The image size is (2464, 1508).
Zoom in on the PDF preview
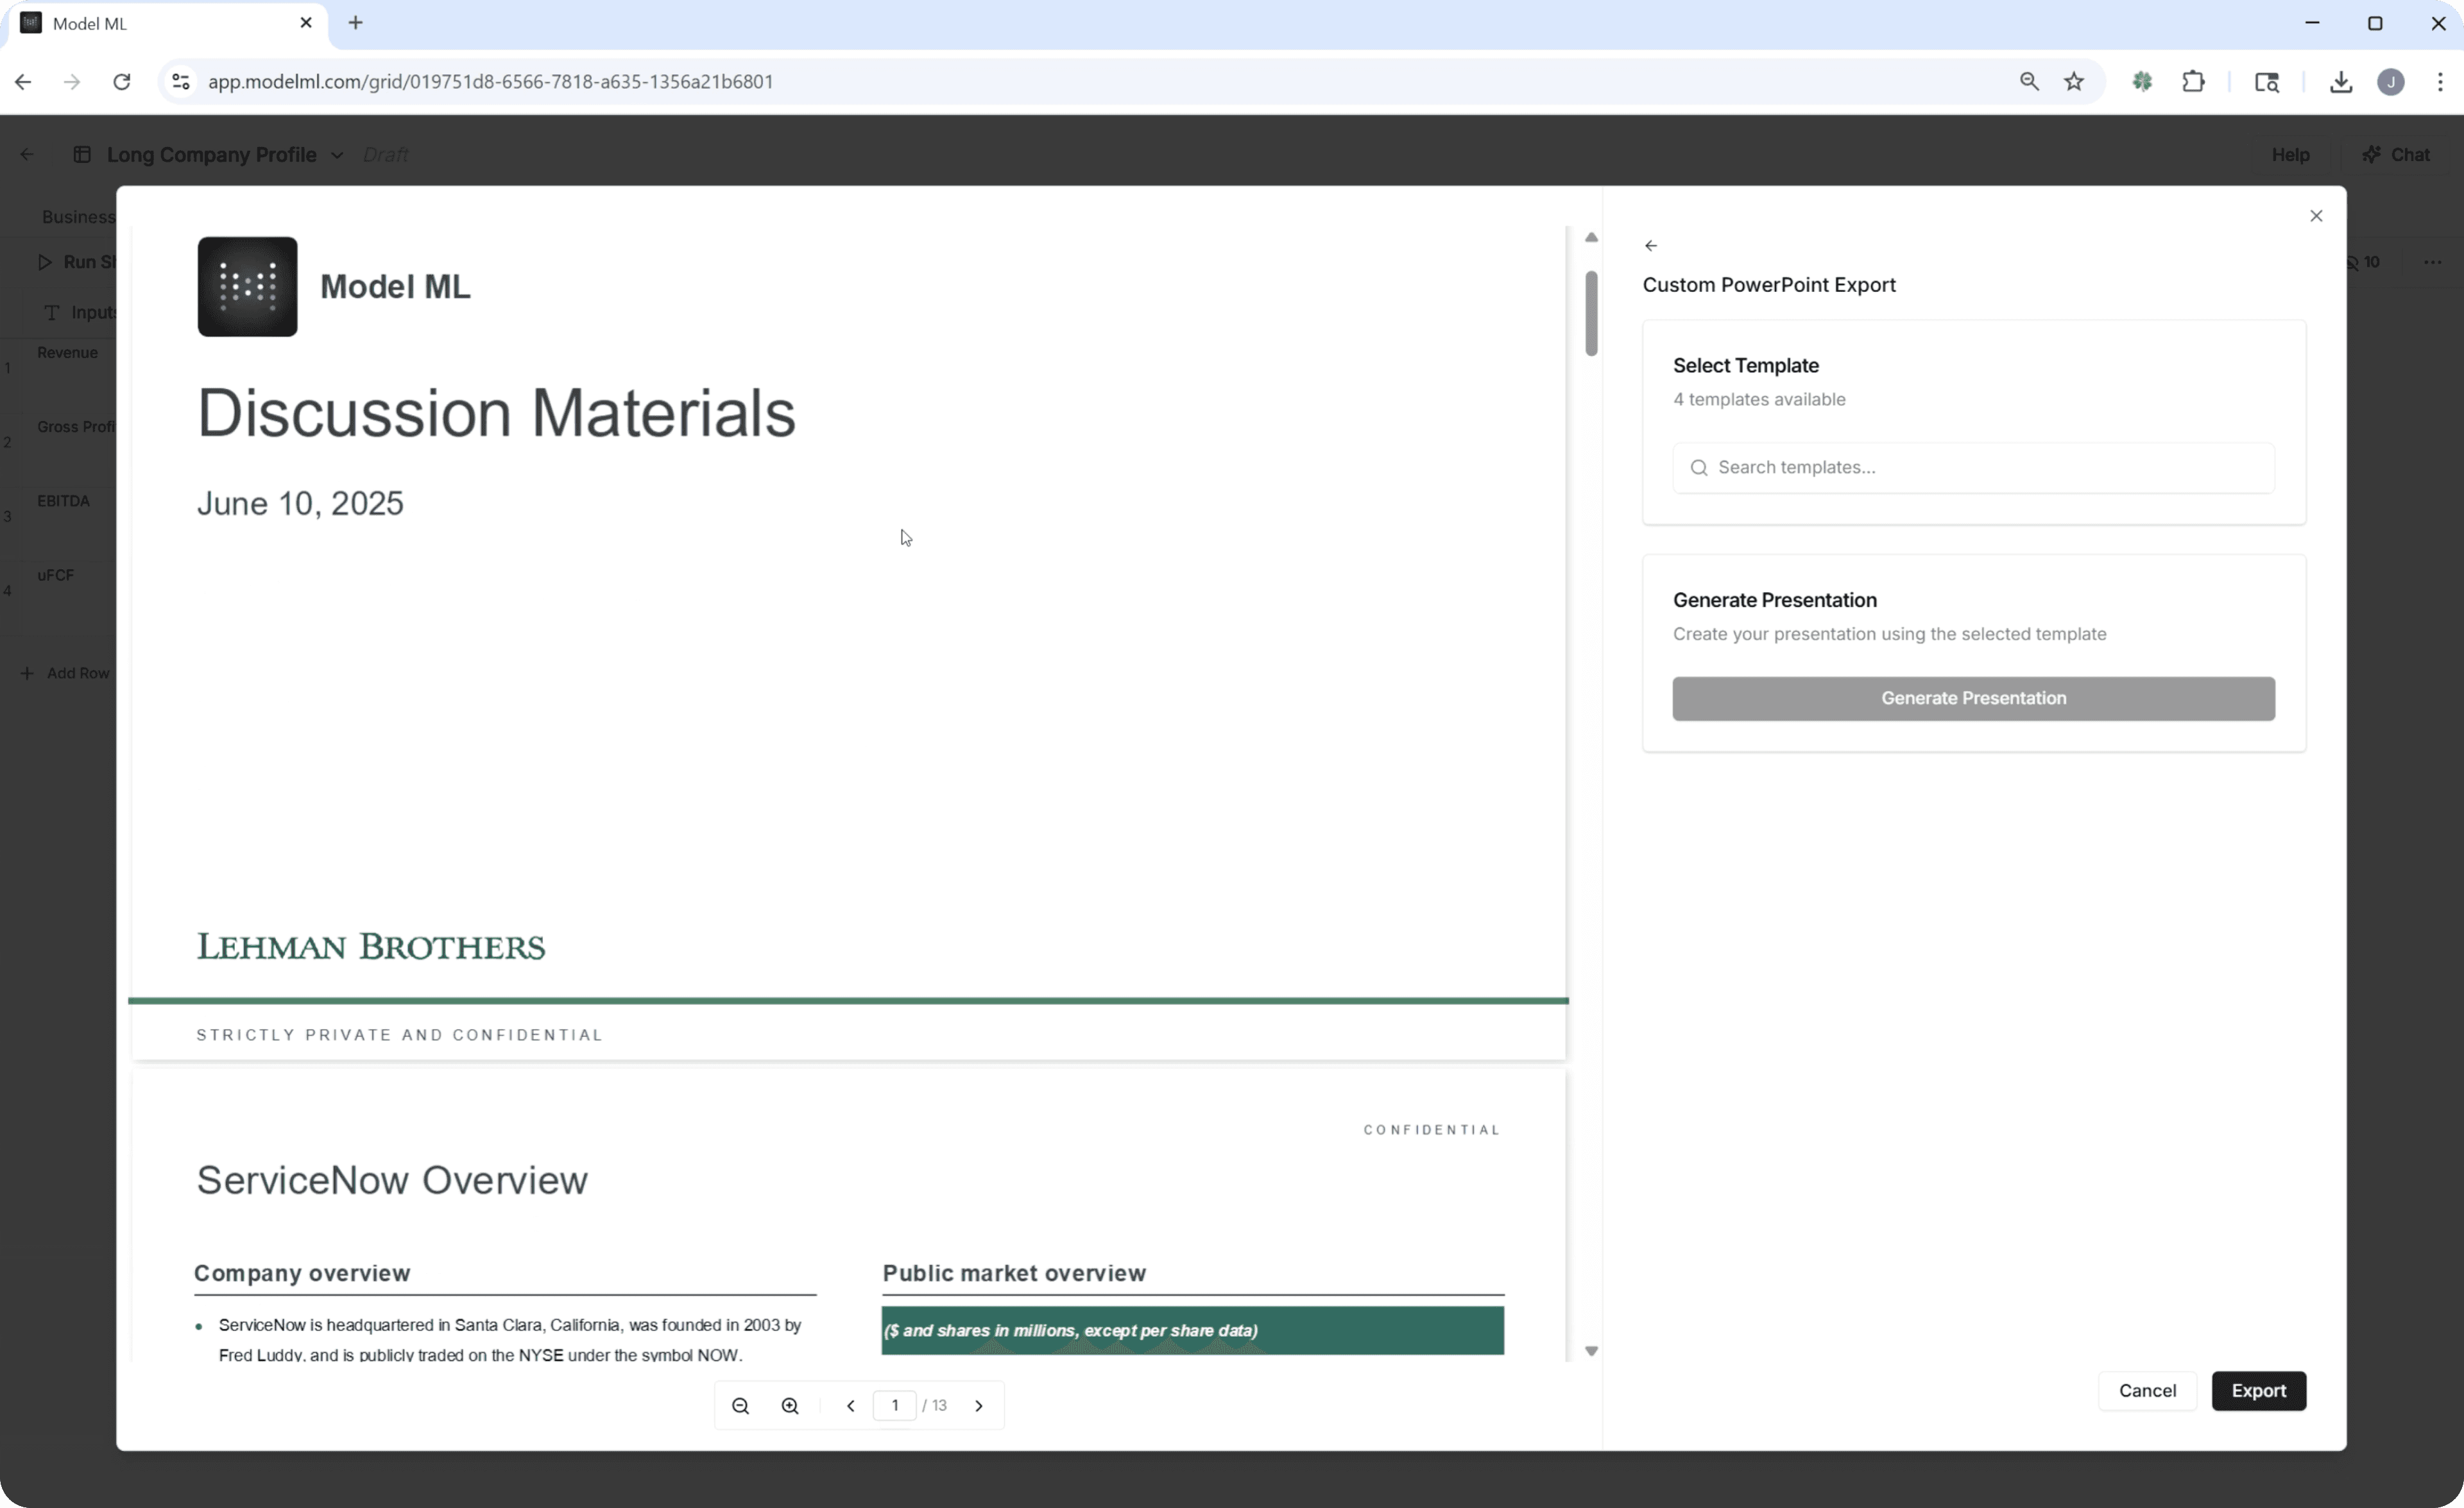tap(789, 1405)
